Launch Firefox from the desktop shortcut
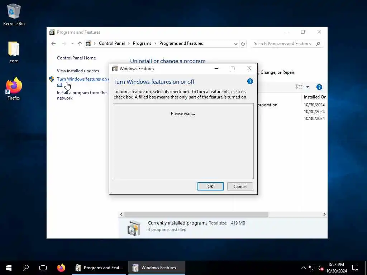 point(14,89)
